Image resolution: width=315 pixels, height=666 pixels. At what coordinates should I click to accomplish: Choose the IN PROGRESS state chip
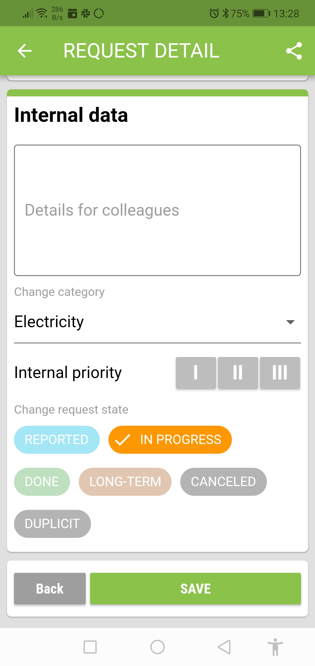170,440
